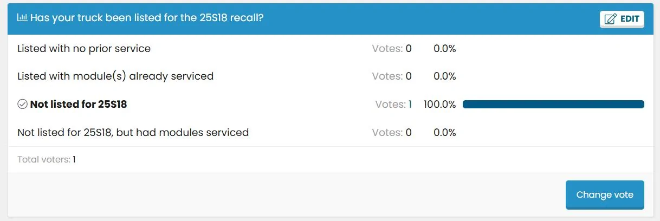This screenshot has height=221, width=660.
Task: Select "Listed with module(s) already serviced" option
Action: click(115, 76)
